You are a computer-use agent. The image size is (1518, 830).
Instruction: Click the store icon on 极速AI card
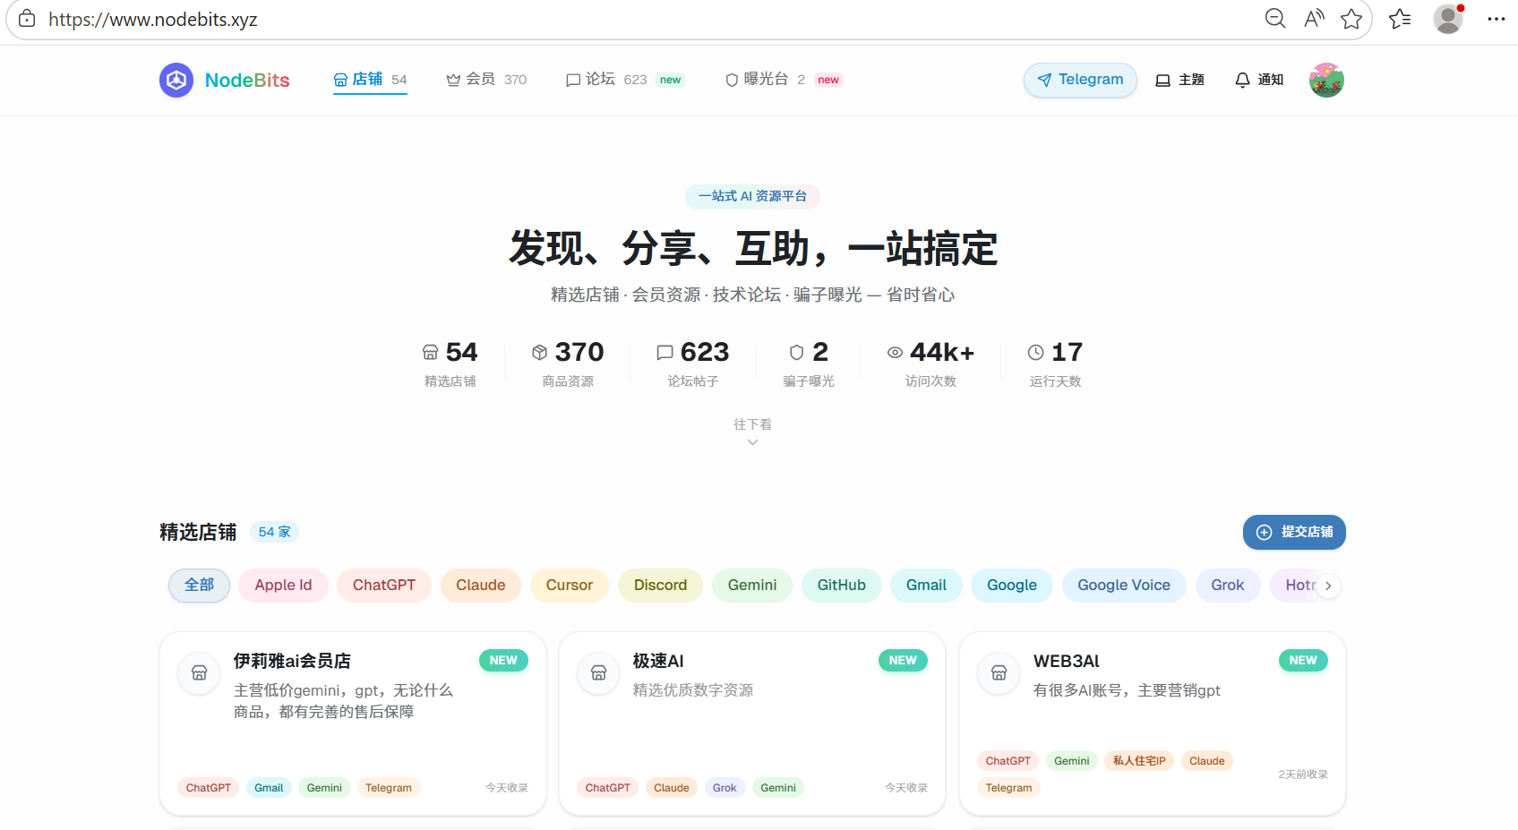598,672
